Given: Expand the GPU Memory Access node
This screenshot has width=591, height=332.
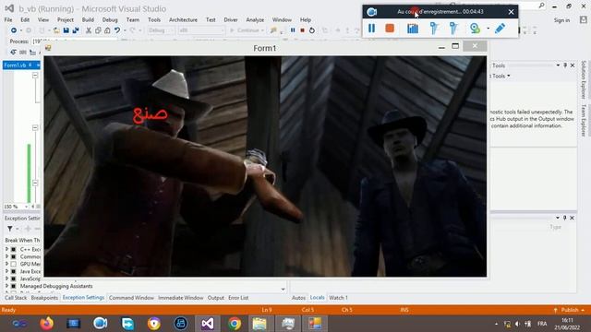Looking at the screenshot, I should [6, 264].
